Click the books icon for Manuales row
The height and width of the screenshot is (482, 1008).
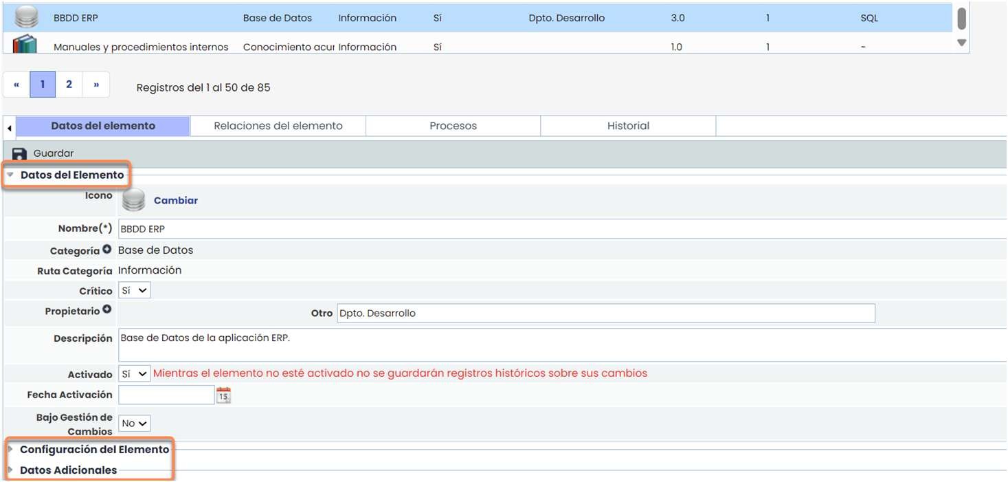coord(25,44)
